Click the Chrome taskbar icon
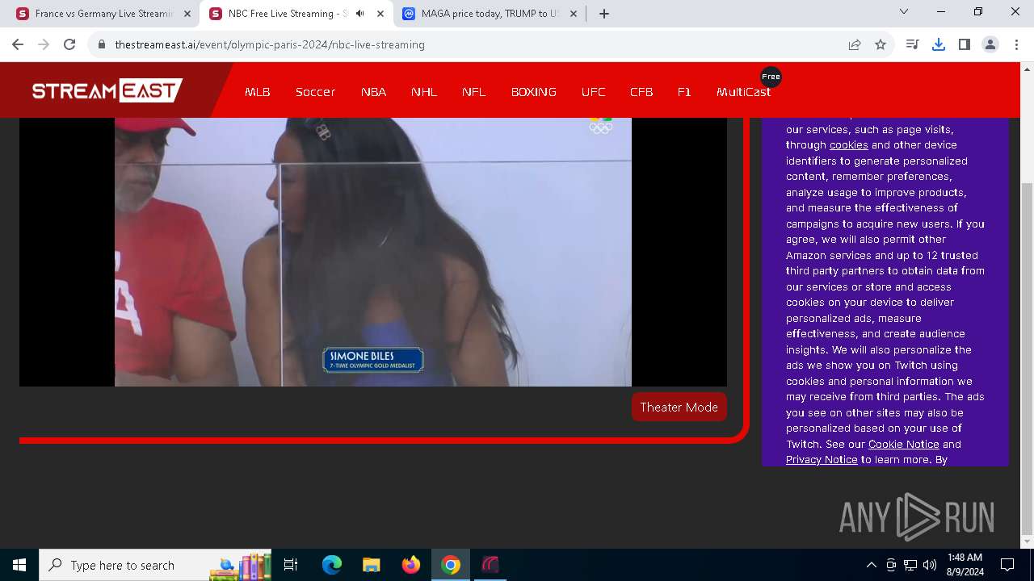Screen dimensions: 1034x581 (x=451, y=565)
